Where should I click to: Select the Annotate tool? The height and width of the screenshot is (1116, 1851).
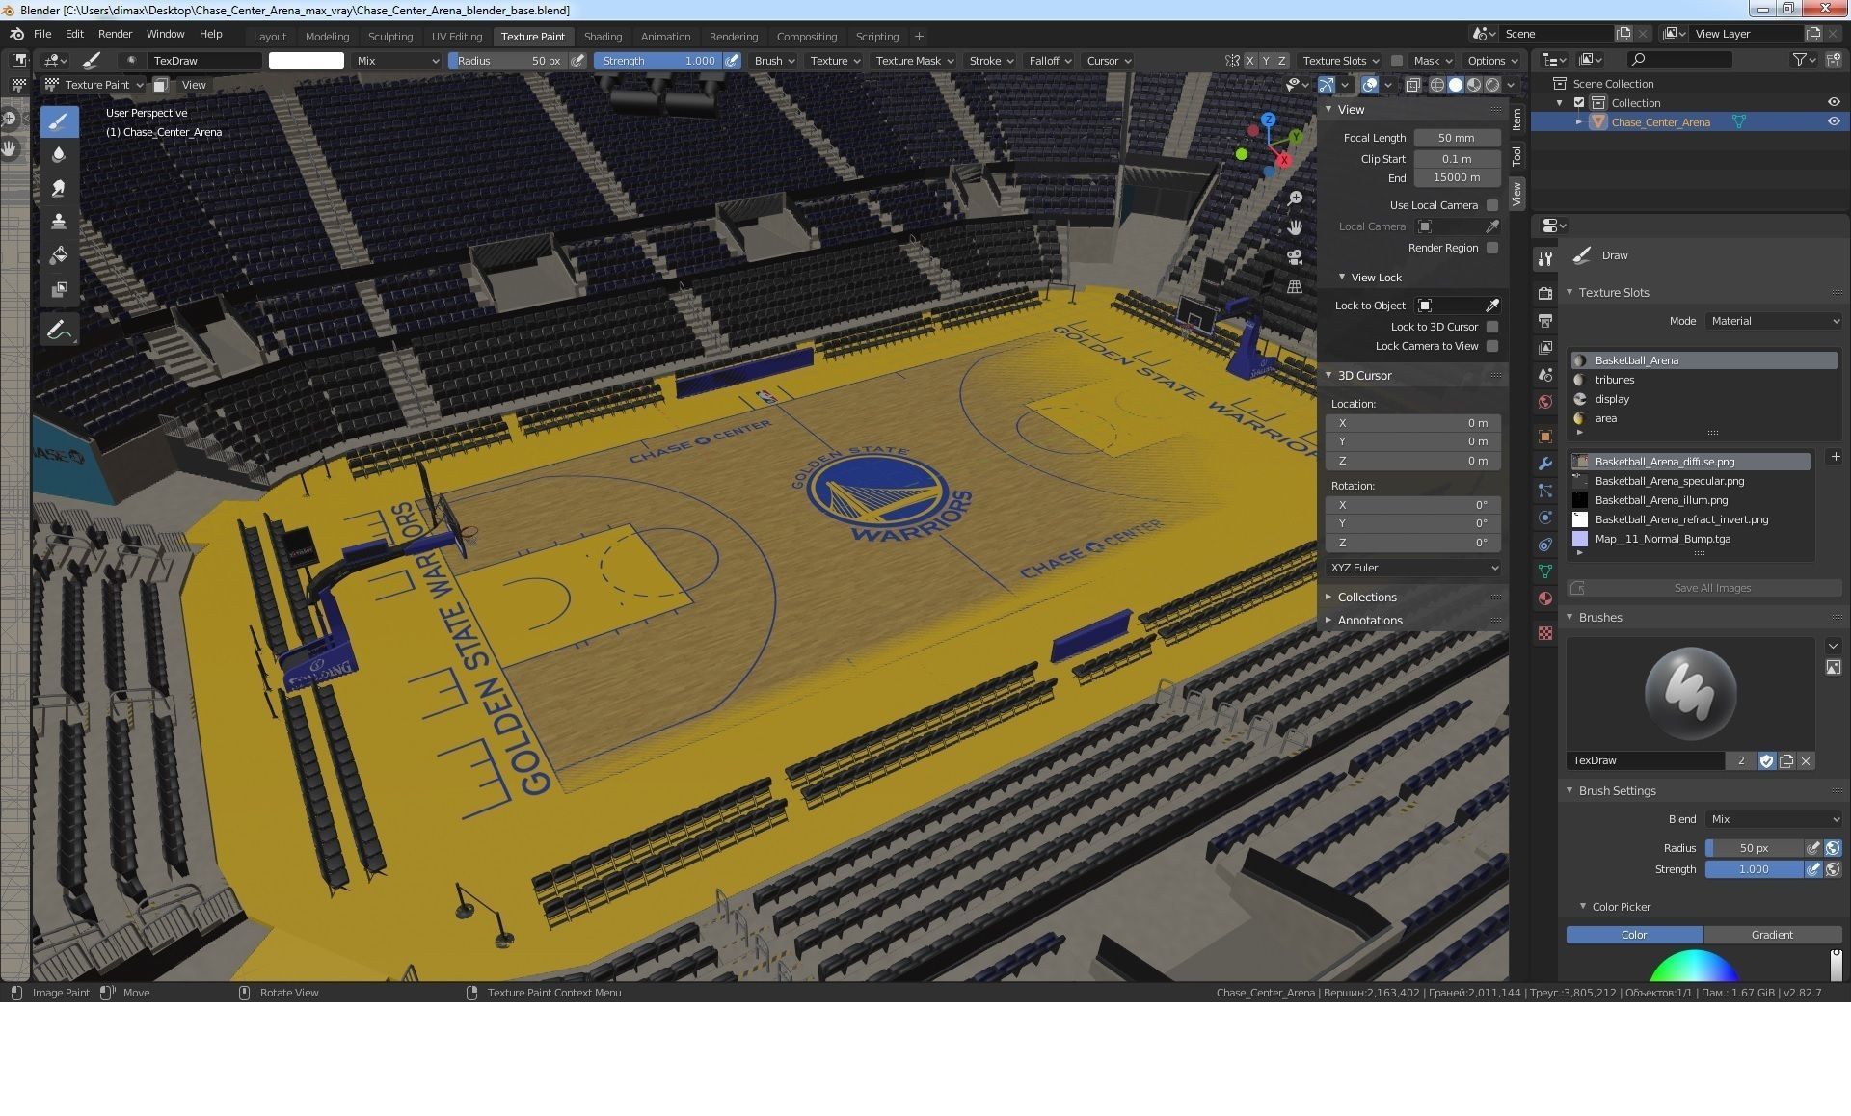pos(59,331)
